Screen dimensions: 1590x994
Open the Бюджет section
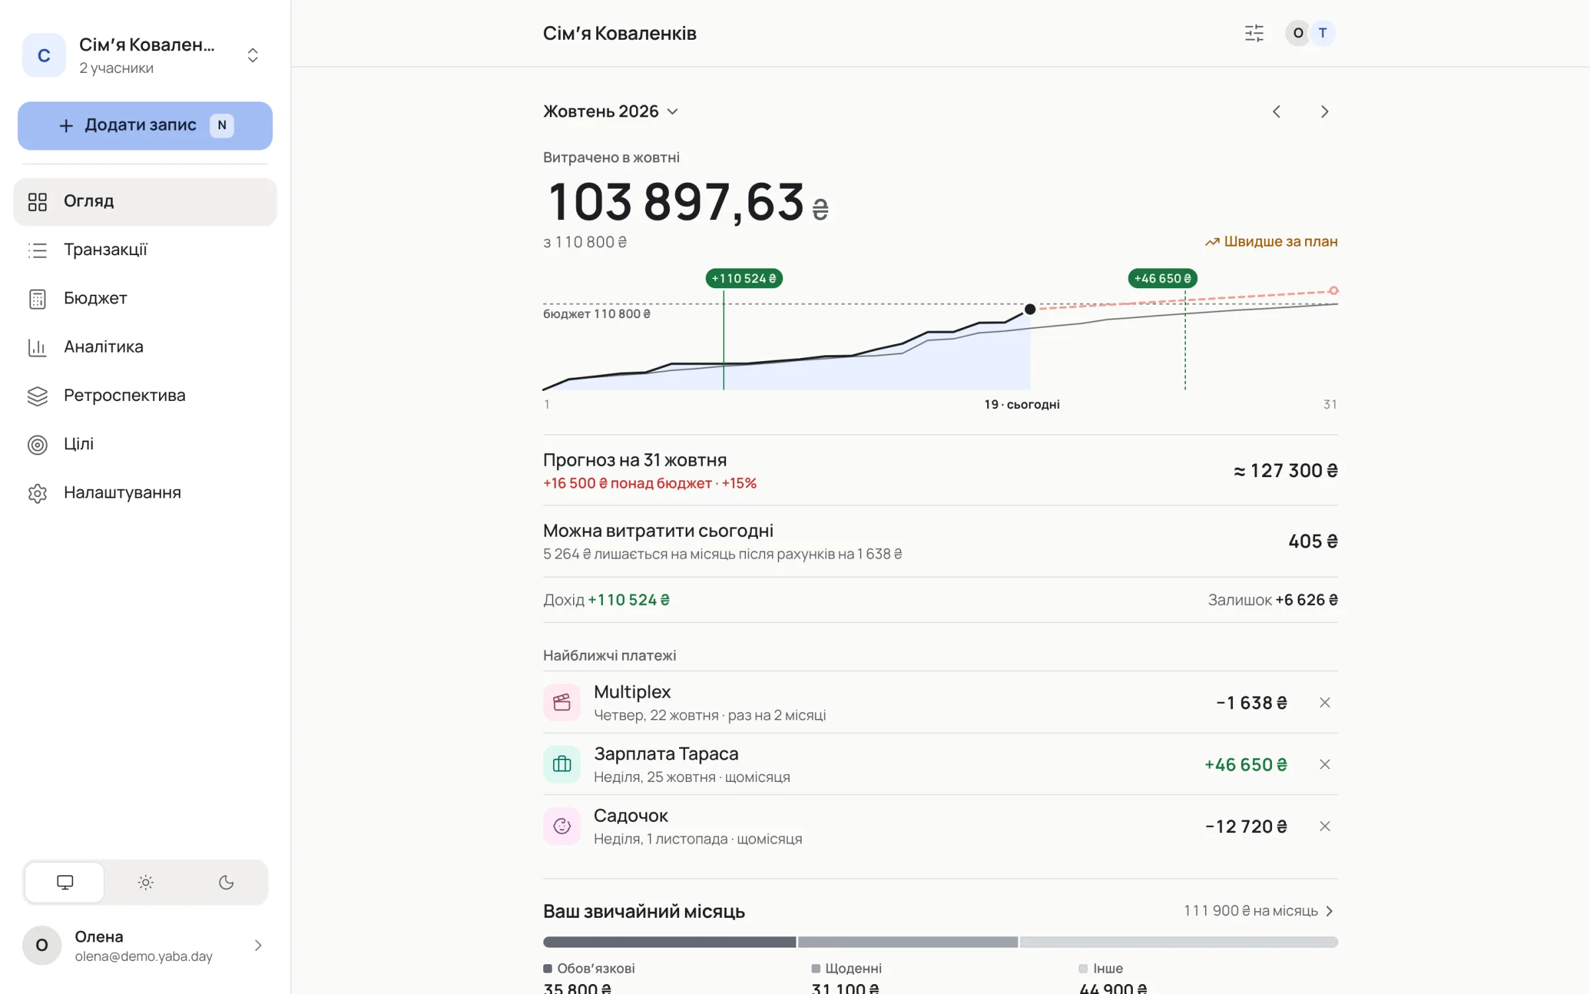[x=145, y=298]
